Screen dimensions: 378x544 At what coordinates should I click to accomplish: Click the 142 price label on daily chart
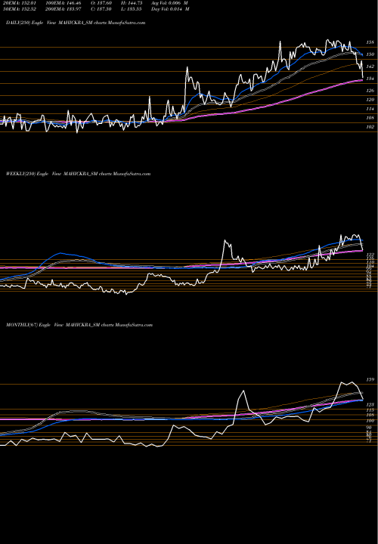[x=370, y=66]
